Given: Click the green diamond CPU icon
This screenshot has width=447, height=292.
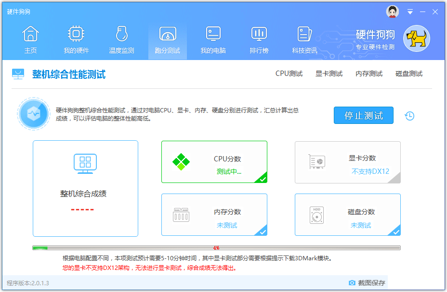Looking at the screenshot, I should click(x=181, y=162).
